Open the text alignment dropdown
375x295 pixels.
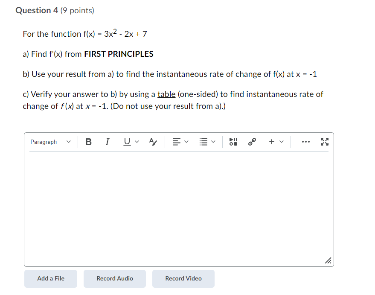pos(180,142)
